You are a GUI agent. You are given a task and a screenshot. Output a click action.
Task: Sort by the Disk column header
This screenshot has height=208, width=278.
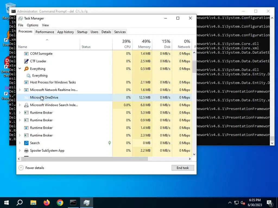[x=162, y=44]
